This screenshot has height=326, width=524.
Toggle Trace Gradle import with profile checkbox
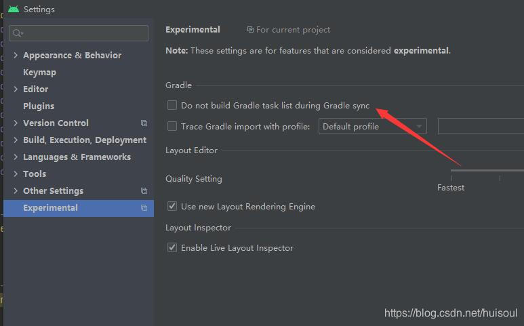pos(172,126)
